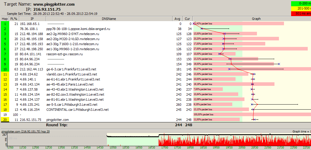Select the Avg column header
This screenshot has width=311, height=150.
point(177,19)
